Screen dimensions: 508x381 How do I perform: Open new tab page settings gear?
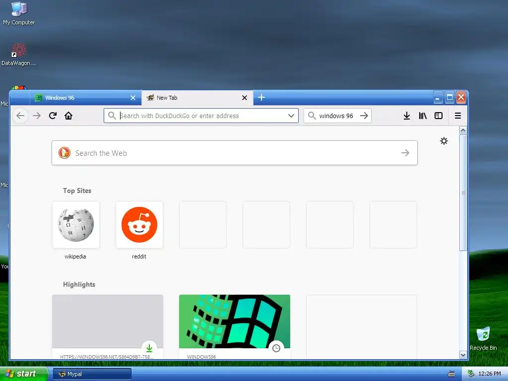[x=444, y=141]
